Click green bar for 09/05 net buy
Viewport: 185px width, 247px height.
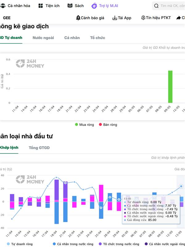pyautogui.click(x=170, y=87)
